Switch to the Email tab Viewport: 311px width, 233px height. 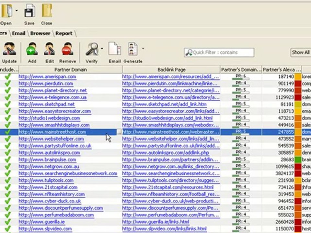(19, 33)
